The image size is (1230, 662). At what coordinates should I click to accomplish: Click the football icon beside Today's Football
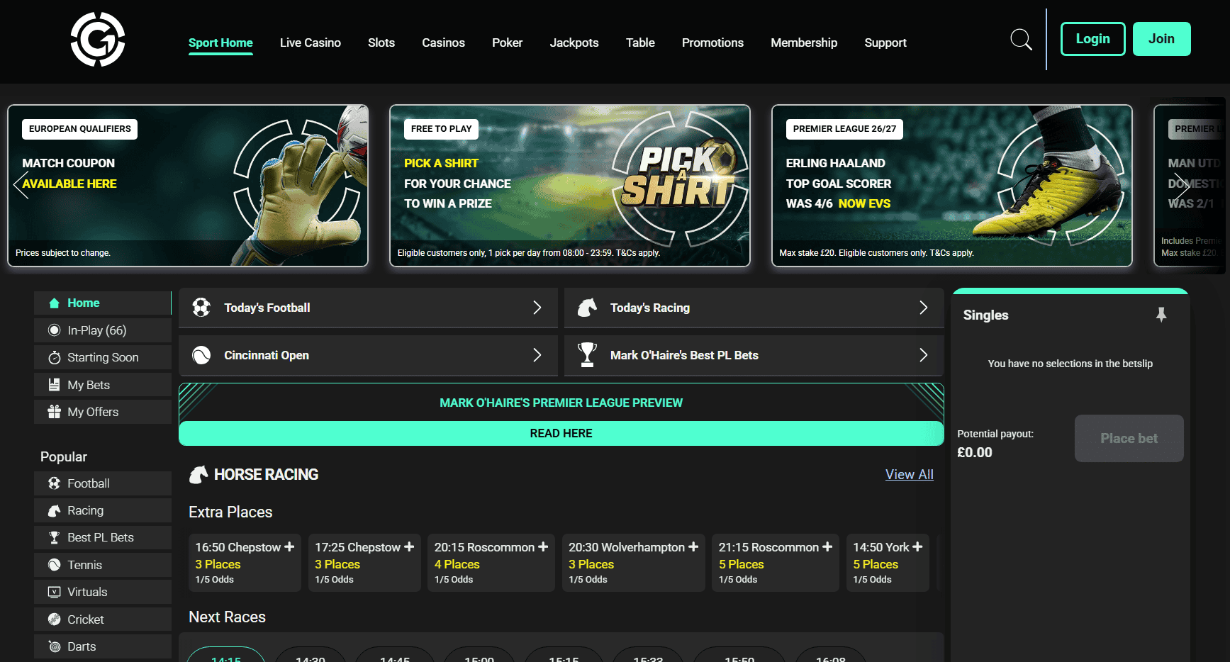pyautogui.click(x=201, y=308)
